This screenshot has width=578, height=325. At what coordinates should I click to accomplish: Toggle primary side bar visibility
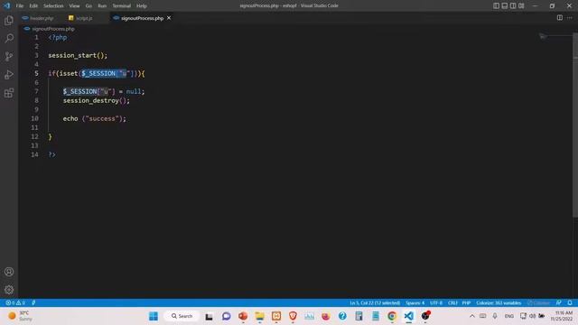496,5
